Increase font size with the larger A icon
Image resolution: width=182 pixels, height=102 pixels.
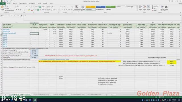(31, 7)
